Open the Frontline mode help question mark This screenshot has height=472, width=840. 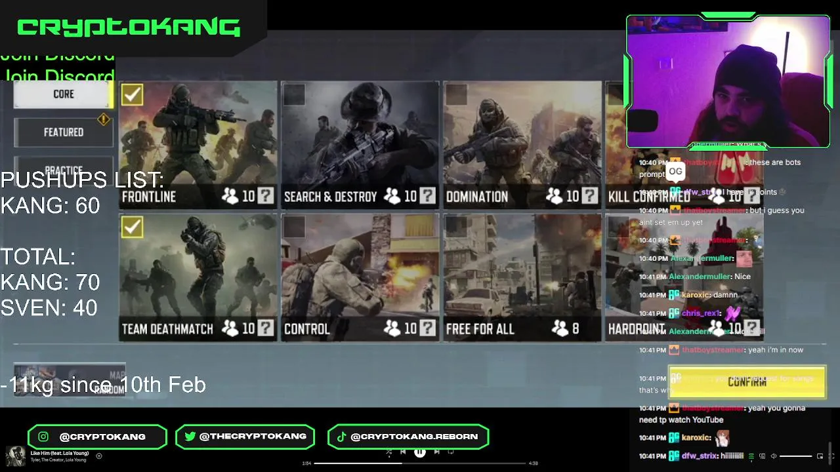point(265,196)
